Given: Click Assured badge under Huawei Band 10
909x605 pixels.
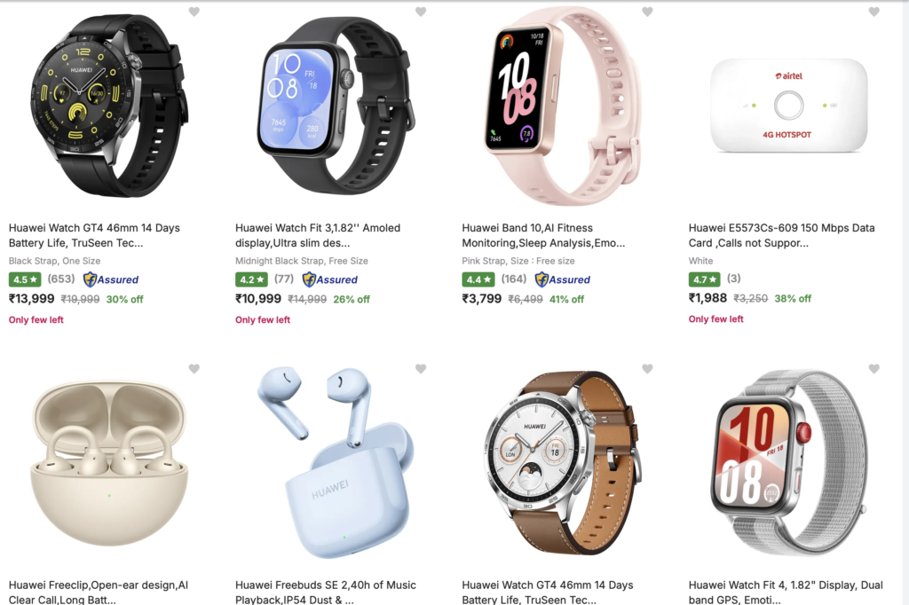Looking at the screenshot, I should [x=562, y=279].
